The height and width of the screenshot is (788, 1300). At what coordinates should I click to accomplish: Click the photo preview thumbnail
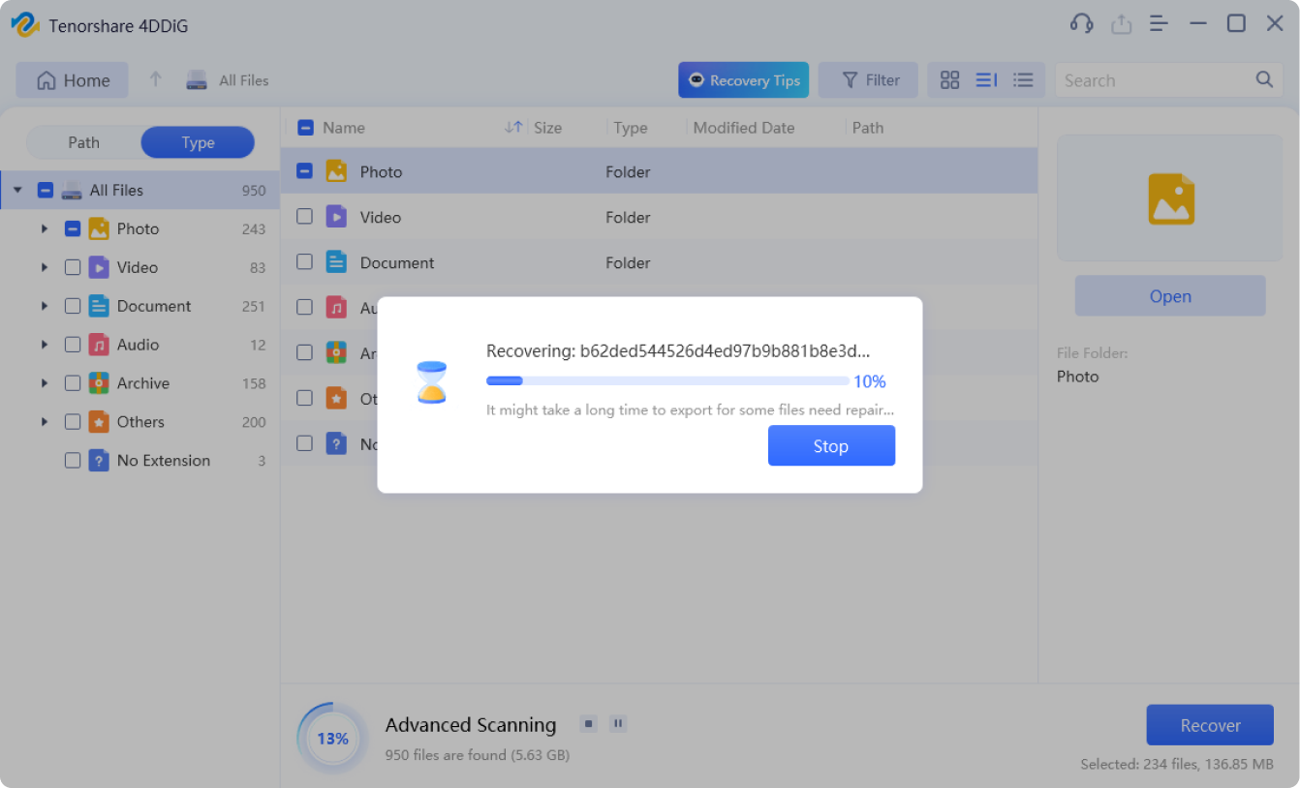tap(1170, 198)
